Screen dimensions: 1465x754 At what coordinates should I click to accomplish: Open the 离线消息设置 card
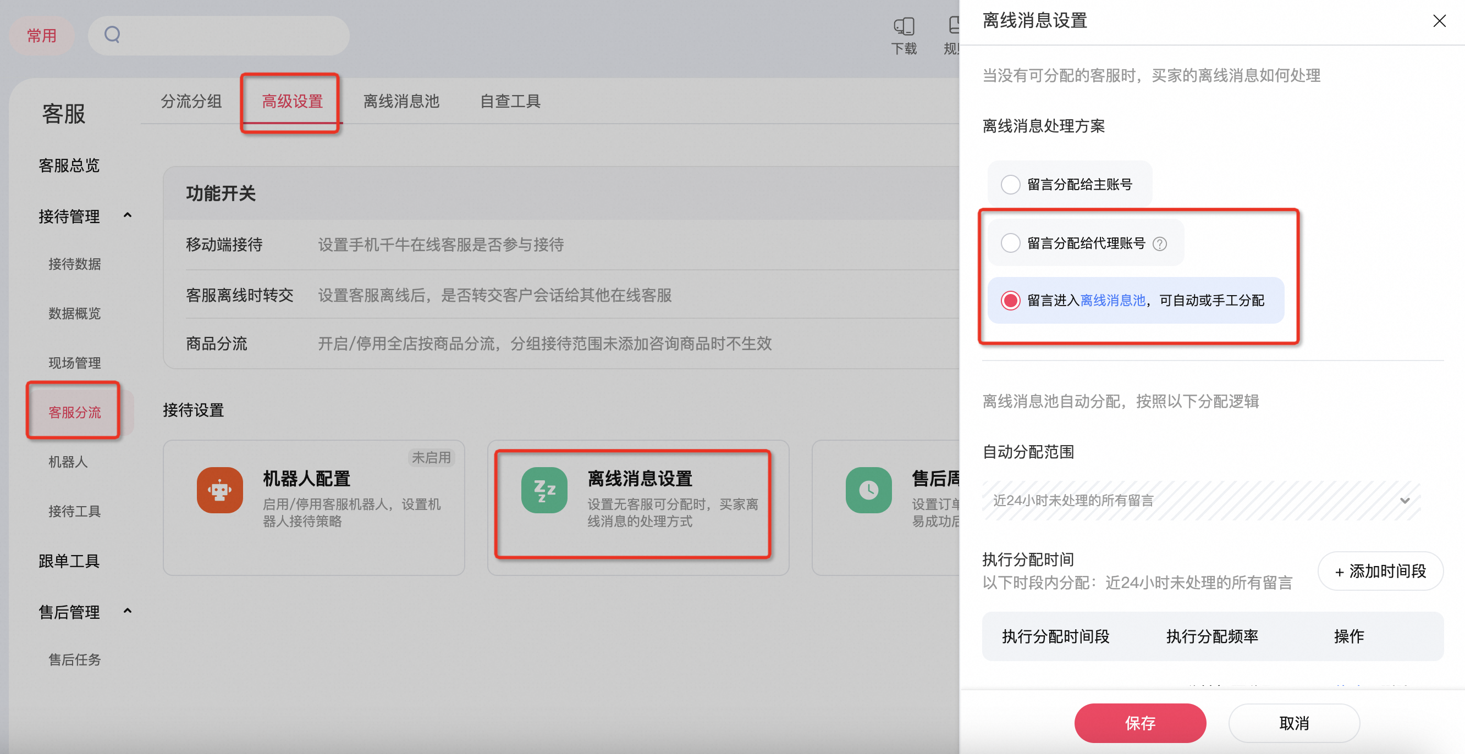(638, 507)
